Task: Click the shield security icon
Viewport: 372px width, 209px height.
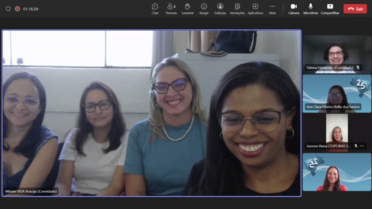Action: 8,9
